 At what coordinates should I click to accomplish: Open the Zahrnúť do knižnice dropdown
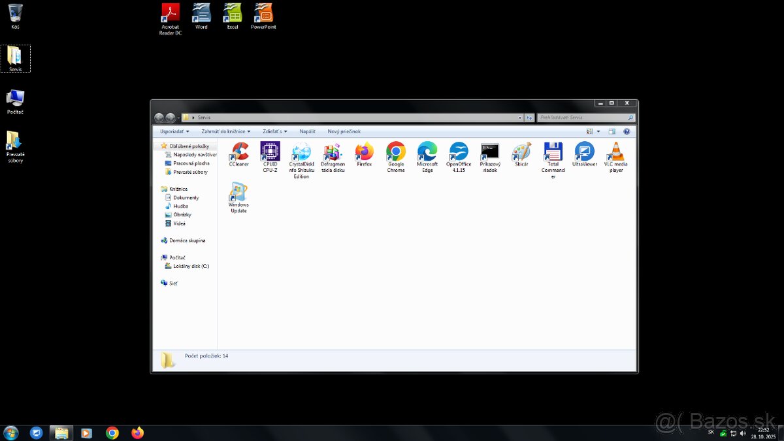tap(225, 131)
